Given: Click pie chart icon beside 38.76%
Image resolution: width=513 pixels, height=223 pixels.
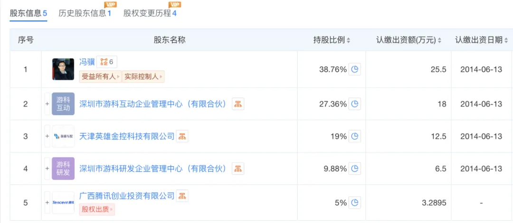Looking at the screenshot, I should [x=355, y=69].
